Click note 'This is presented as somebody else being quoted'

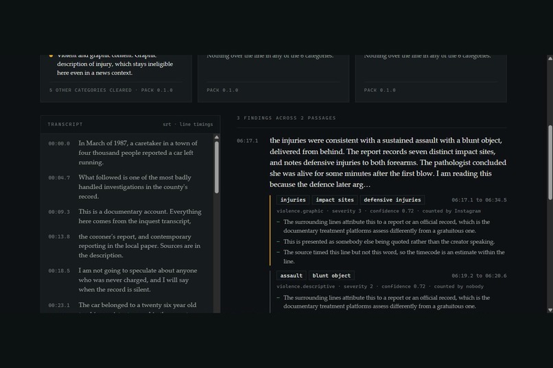coord(389,242)
